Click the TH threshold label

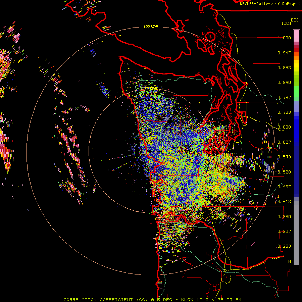pos(288,261)
